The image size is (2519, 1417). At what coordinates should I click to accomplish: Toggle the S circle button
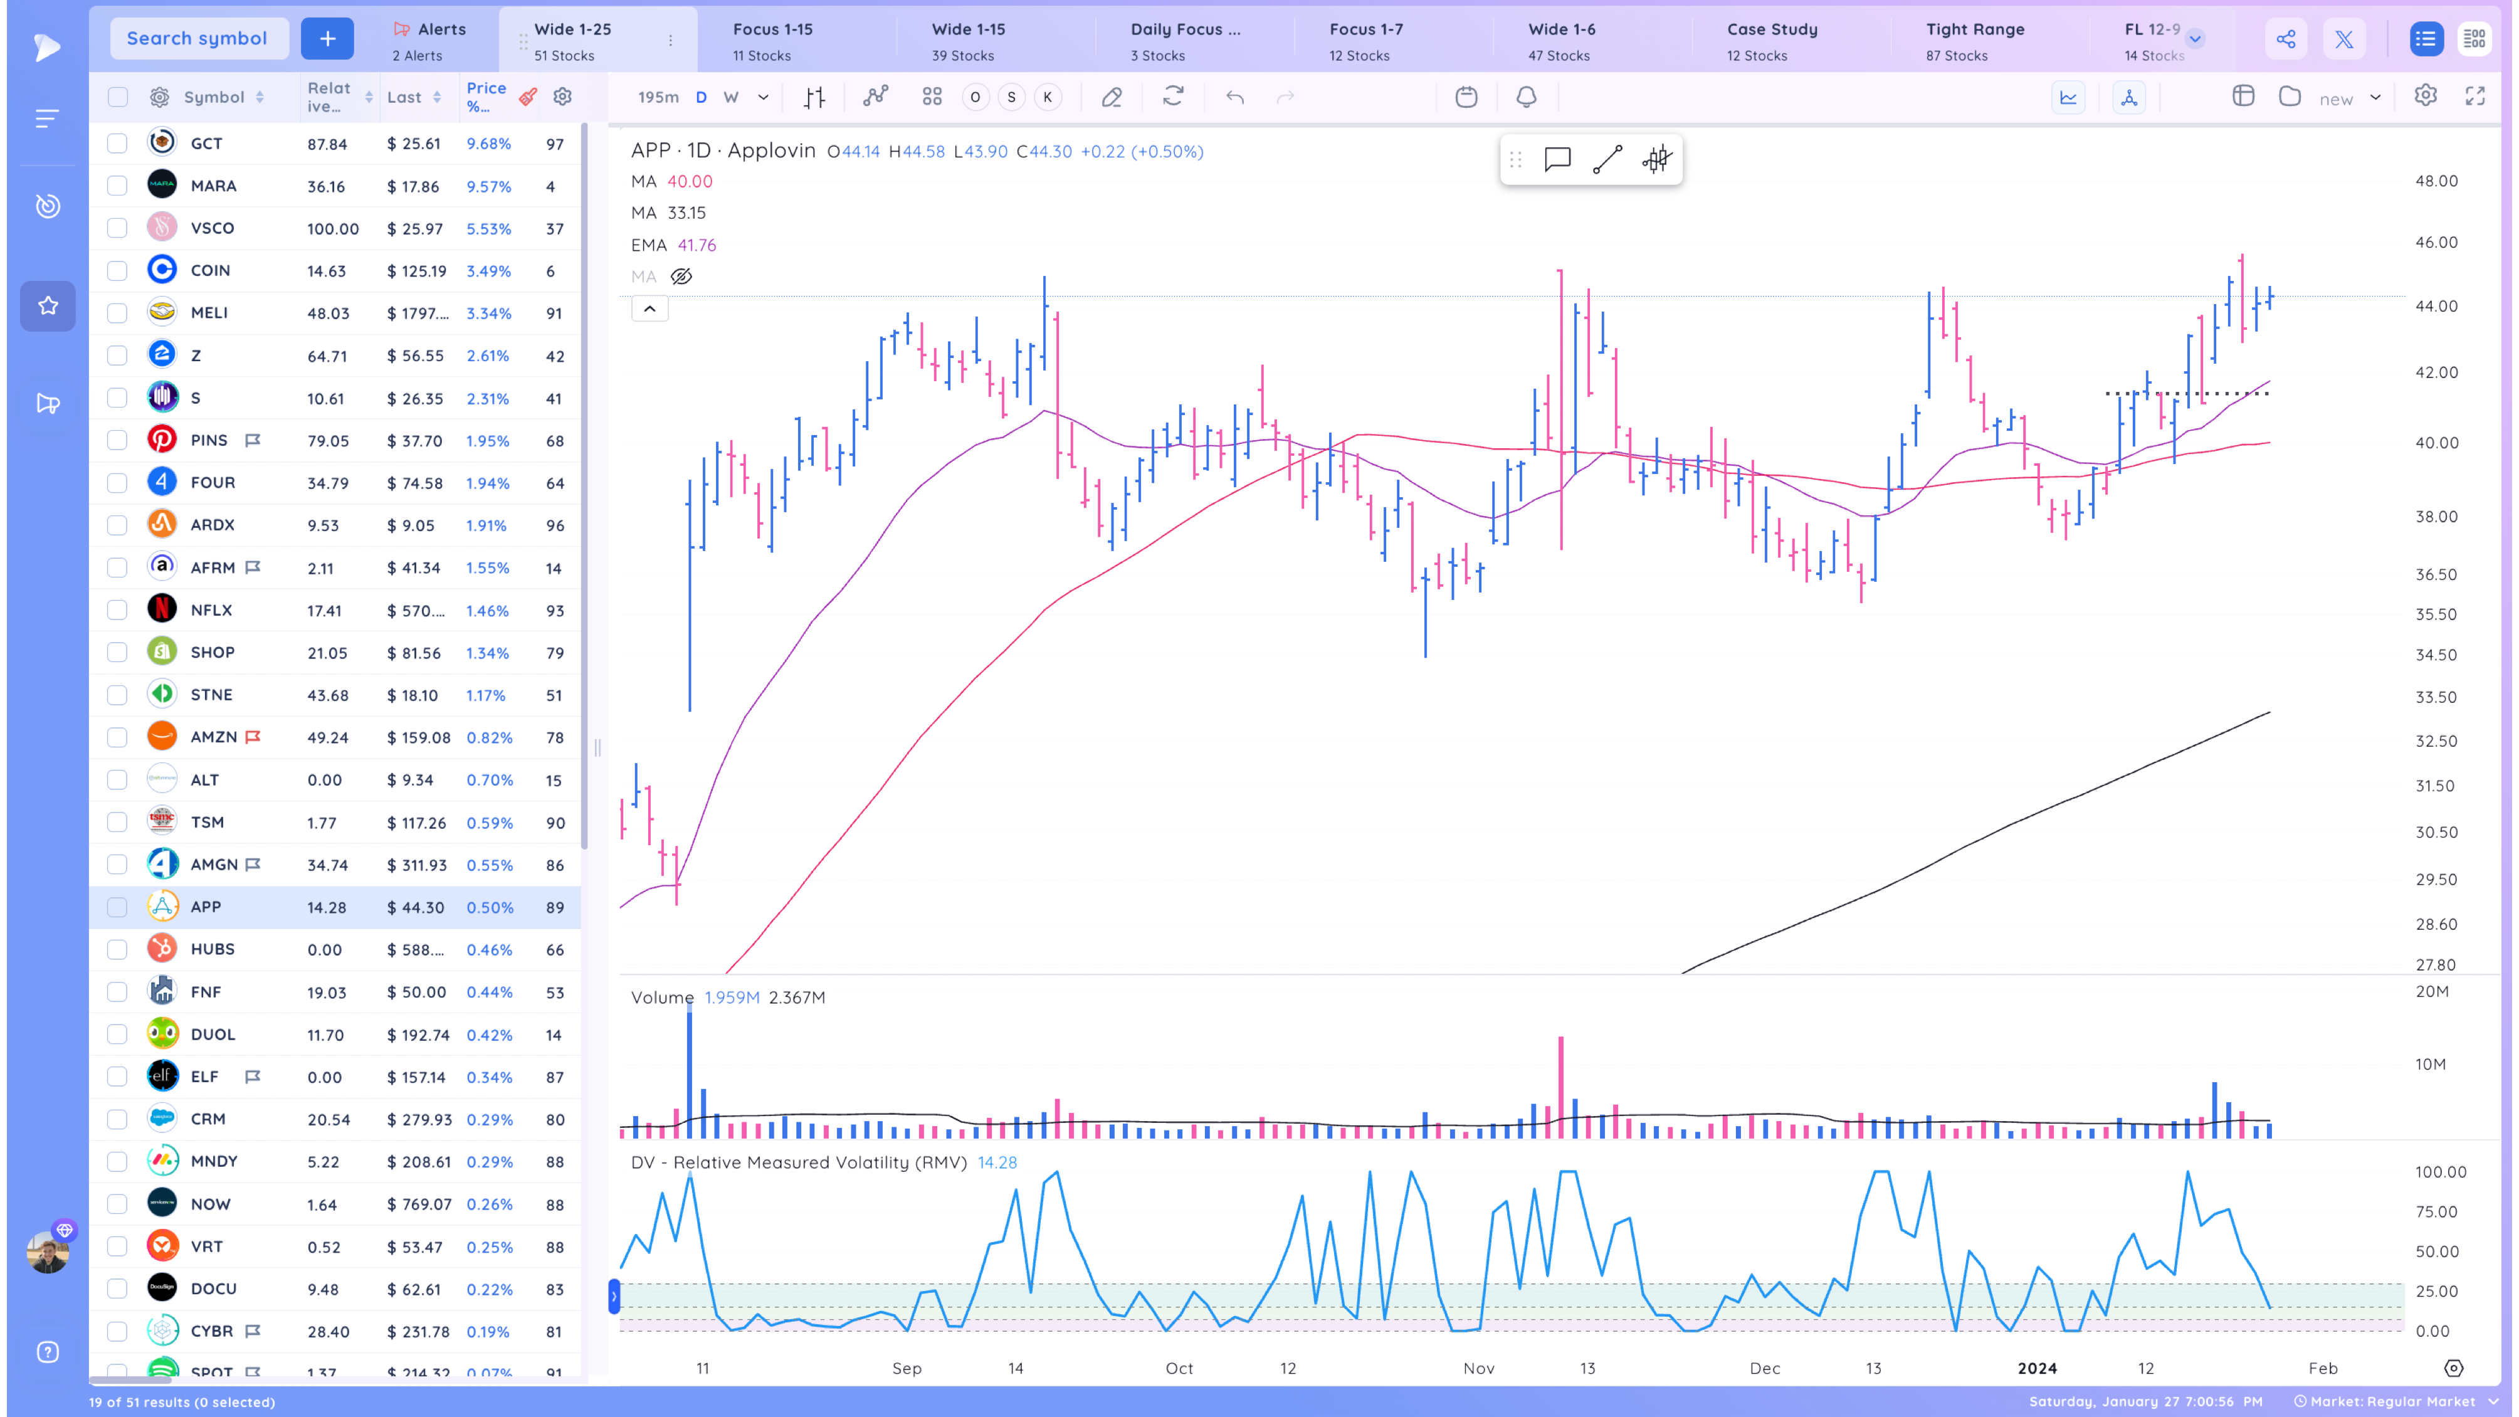[1011, 97]
